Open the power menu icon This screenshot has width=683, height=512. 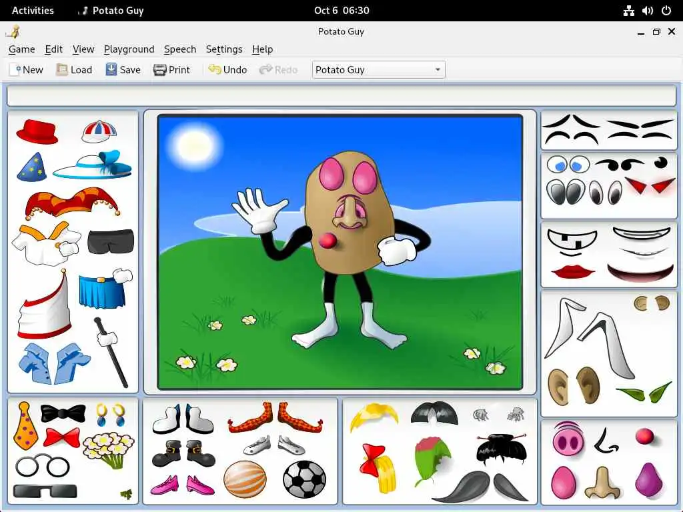click(666, 11)
